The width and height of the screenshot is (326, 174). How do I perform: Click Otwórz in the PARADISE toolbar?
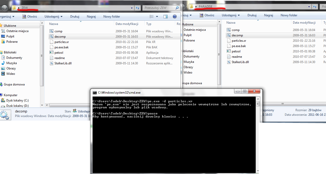pos(207,15)
